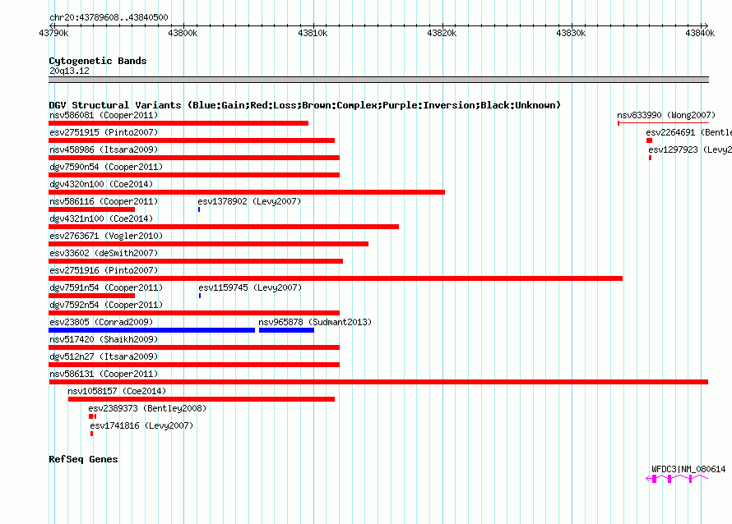Click the Cytogenetic Bands track title
This screenshot has height=524, width=732.
pos(98,61)
